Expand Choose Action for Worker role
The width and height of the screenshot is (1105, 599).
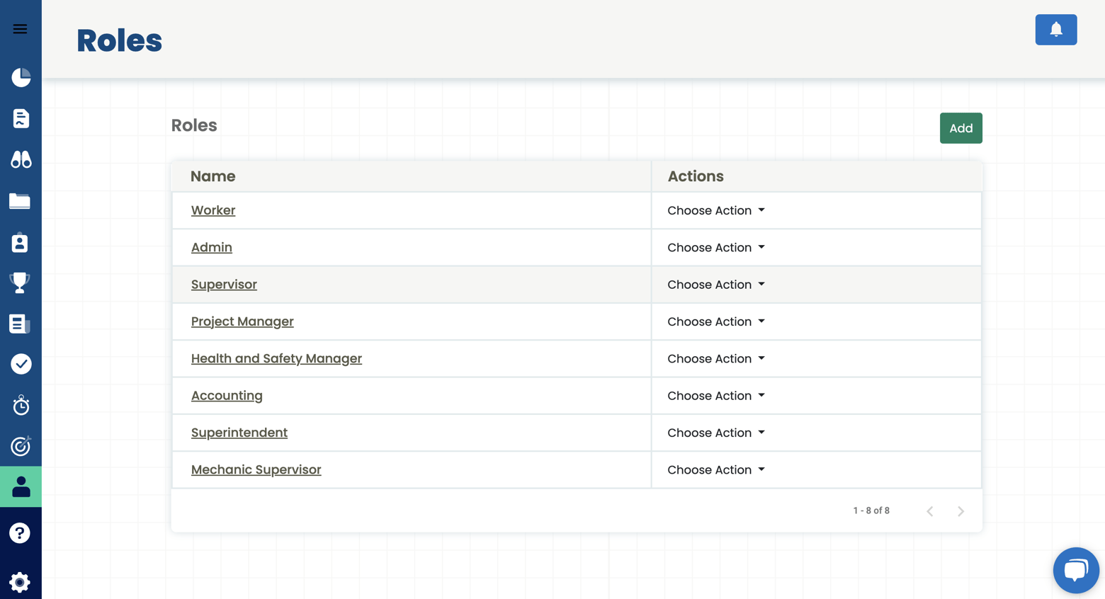(715, 210)
